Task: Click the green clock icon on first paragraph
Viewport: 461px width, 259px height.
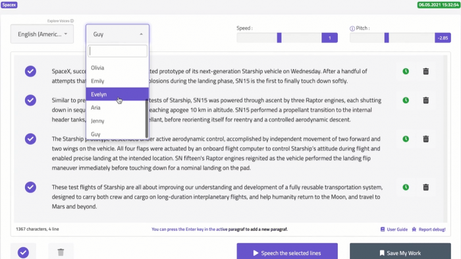Action: (406, 71)
